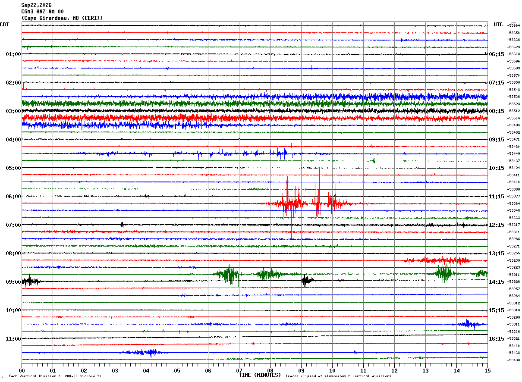Click the DC offset value -53226
Image resolution: width=522 pixels, height=382 pixels.
coord(514,282)
